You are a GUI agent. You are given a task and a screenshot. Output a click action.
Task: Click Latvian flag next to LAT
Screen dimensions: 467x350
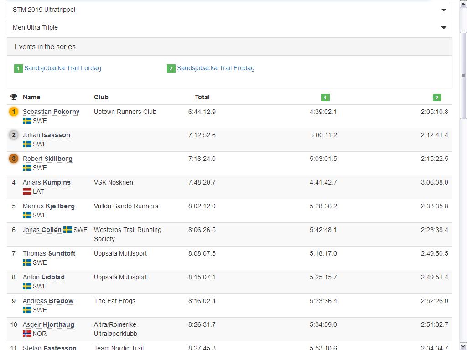pos(27,191)
